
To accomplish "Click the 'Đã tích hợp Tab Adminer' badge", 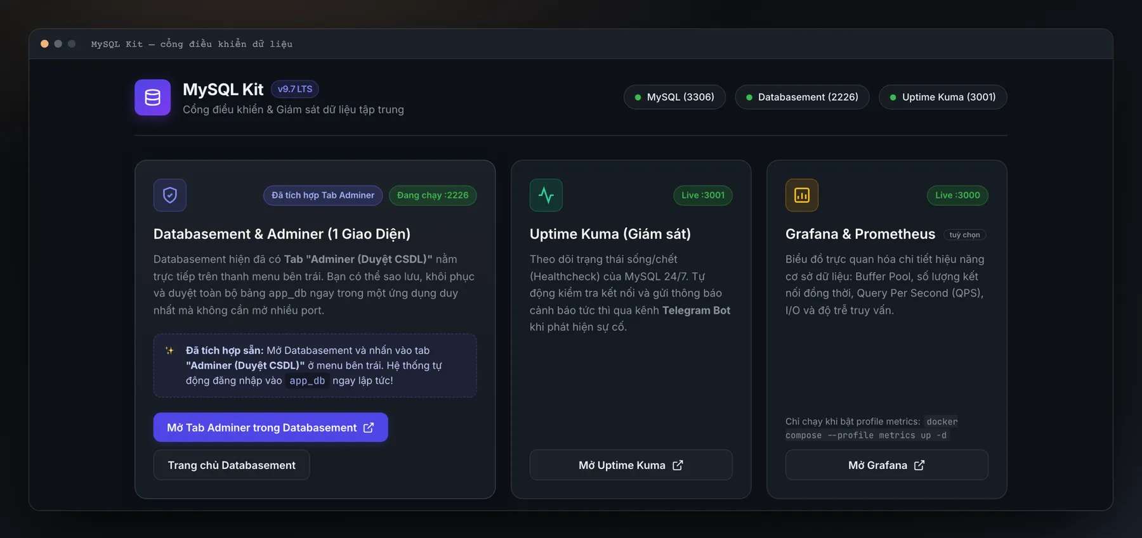I will (x=323, y=195).
